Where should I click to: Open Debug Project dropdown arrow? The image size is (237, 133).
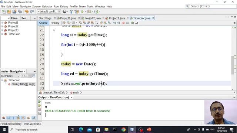[x=93, y=11]
